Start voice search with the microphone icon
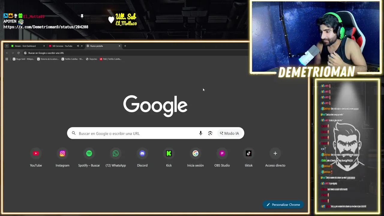This screenshot has width=384, height=216. [x=201, y=133]
